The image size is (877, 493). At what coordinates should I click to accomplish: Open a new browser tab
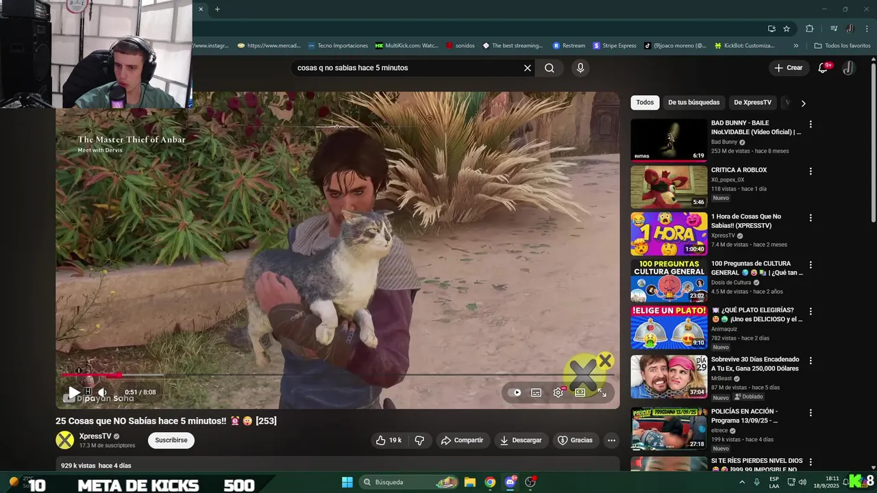217,9
